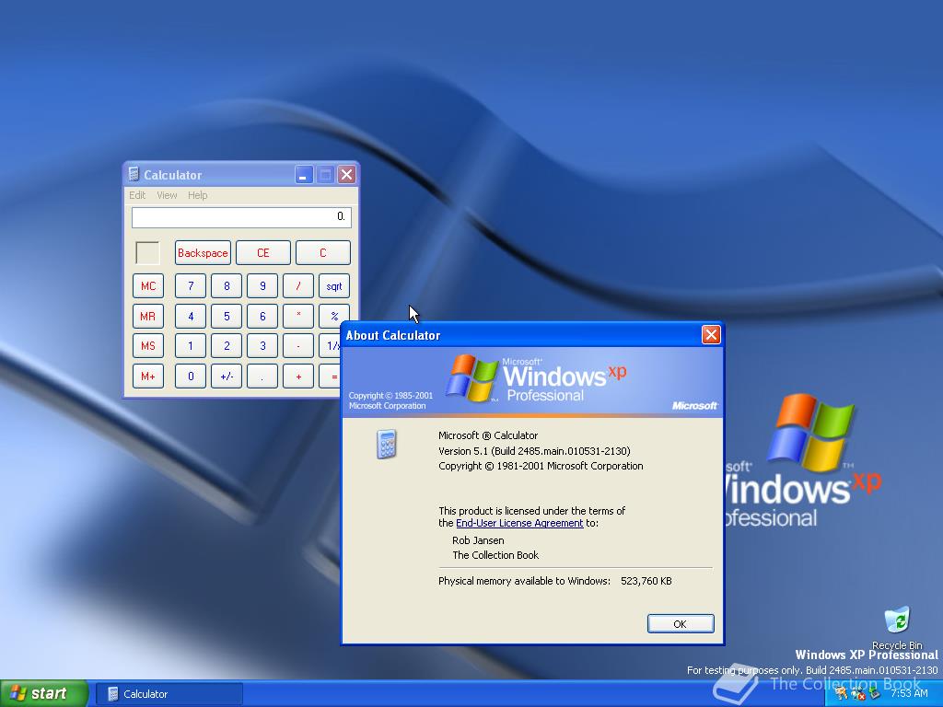Click the addition (+) button
Screen dimensions: 943x707
(298, 377)
